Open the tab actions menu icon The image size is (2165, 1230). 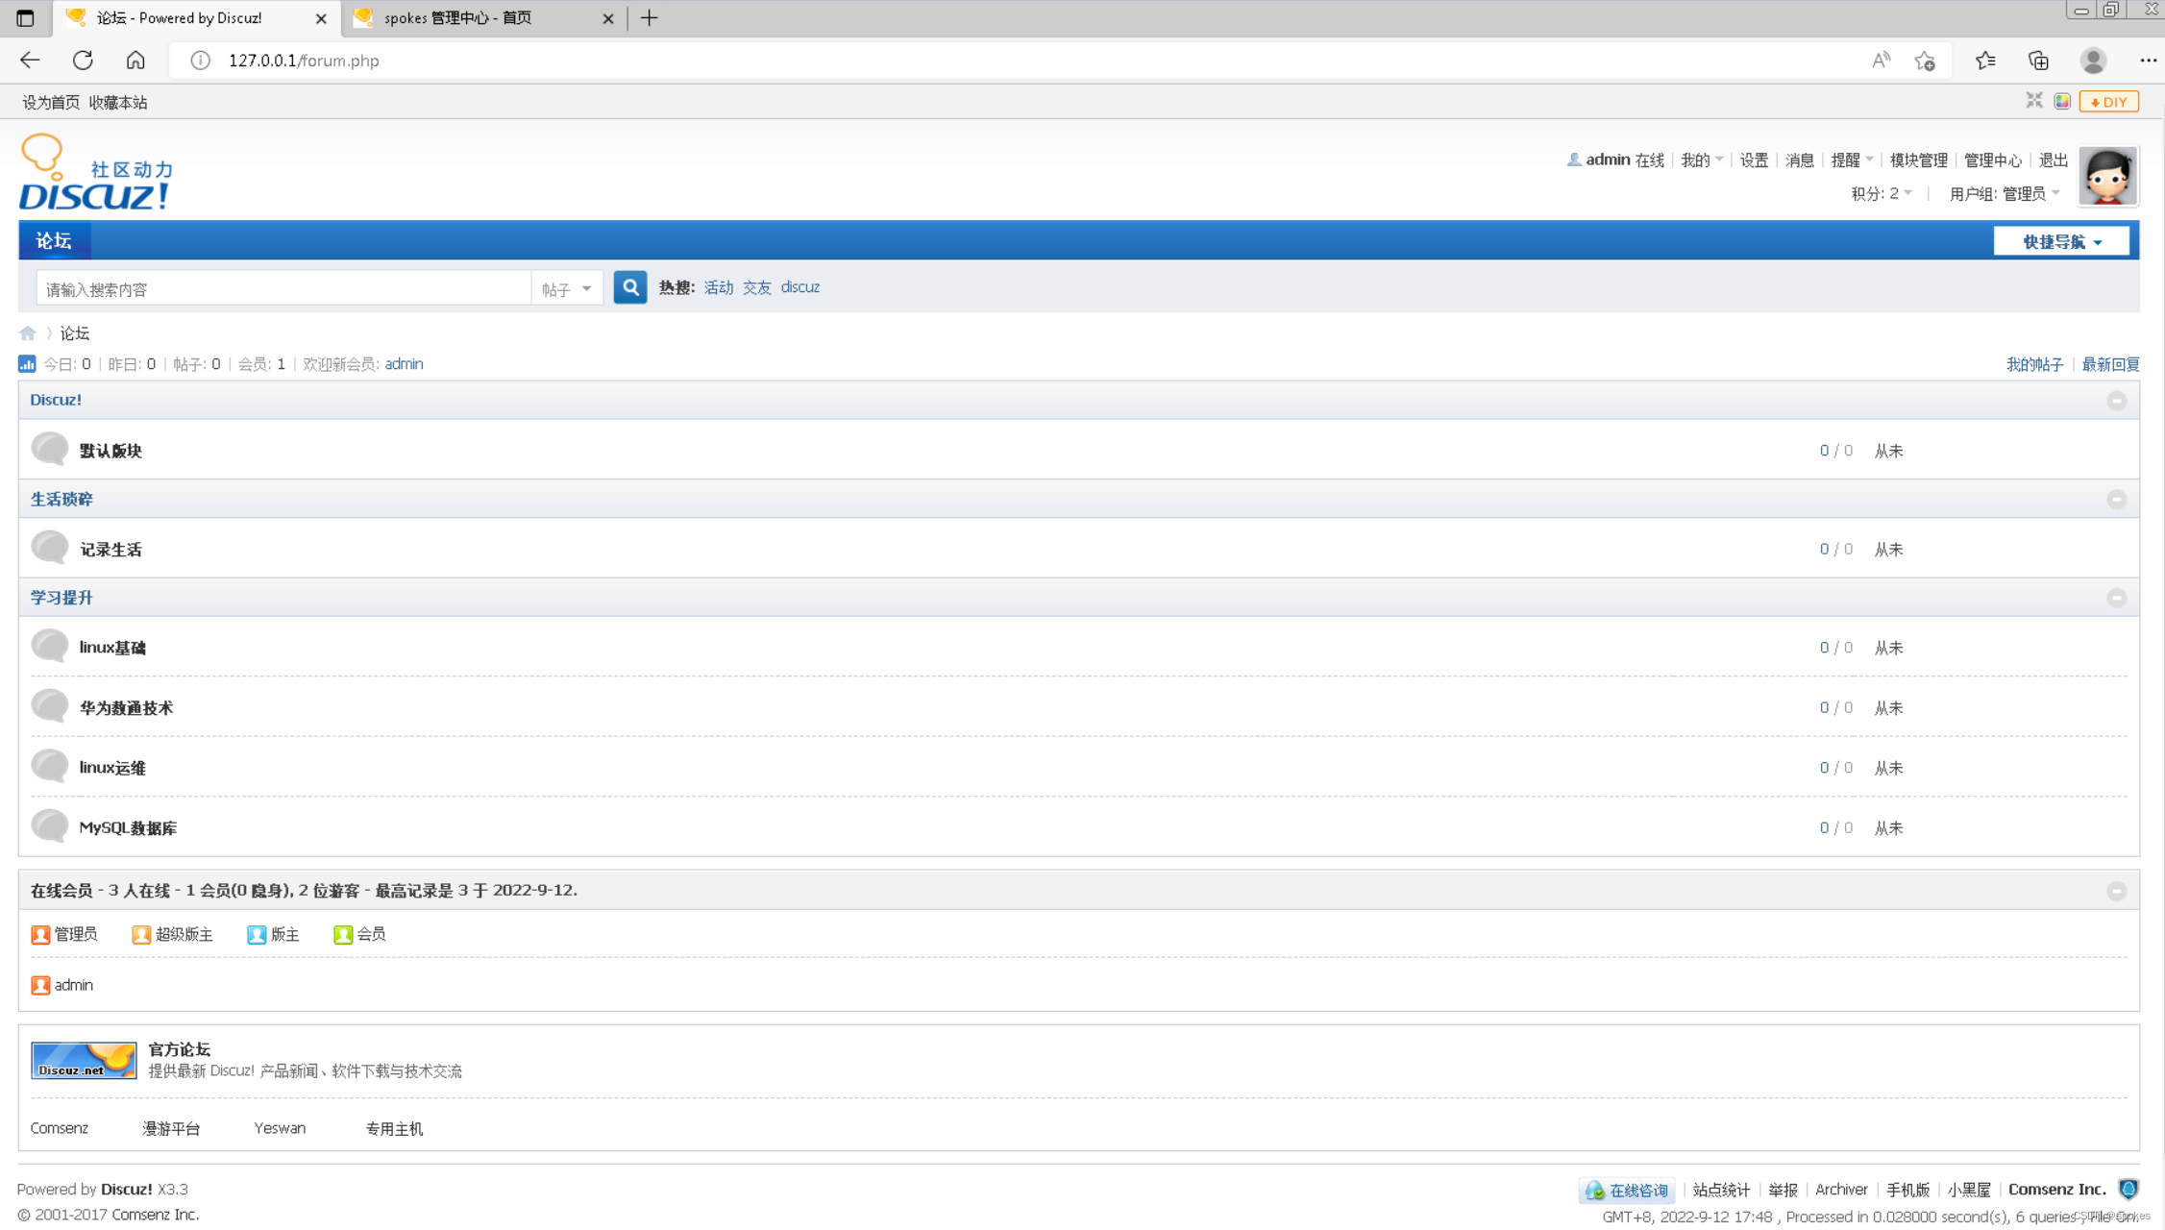(25, 18)
